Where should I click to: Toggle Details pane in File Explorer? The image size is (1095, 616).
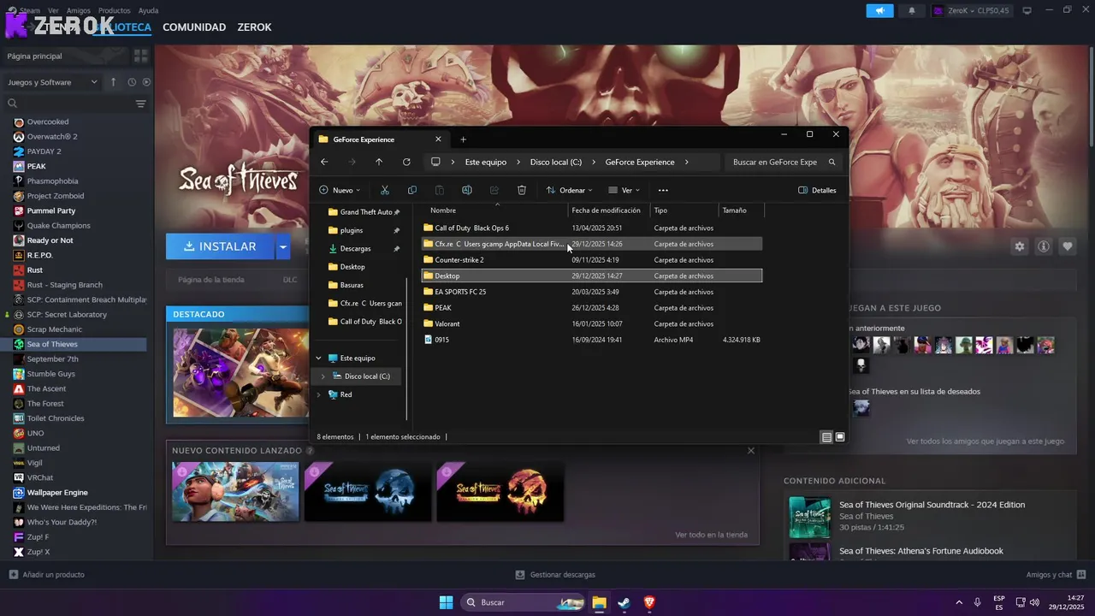click(817, 190)
